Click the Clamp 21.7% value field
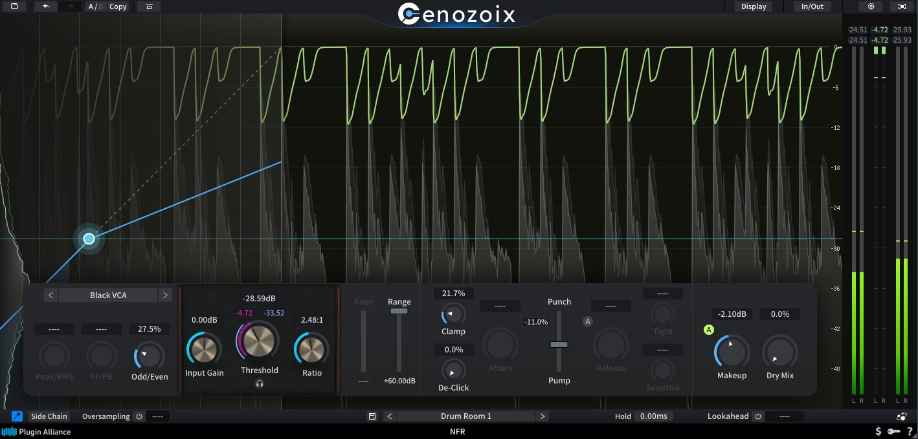 point(454,294)
